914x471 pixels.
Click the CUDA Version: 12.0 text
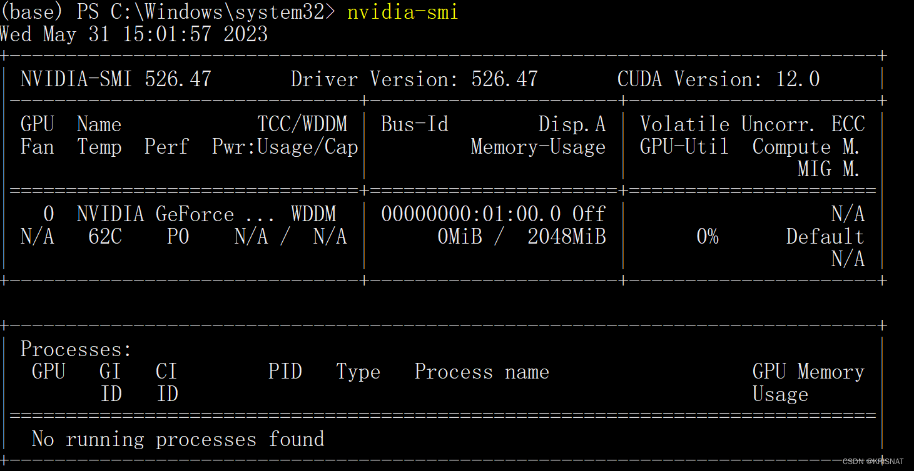click(x=718, y=79)
